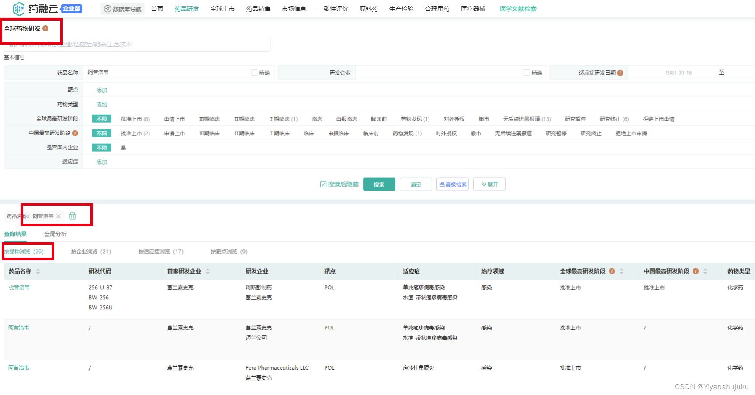
Task: Remove the 阿昔洛韦 filter tag with X
Action: click(59, 216)
